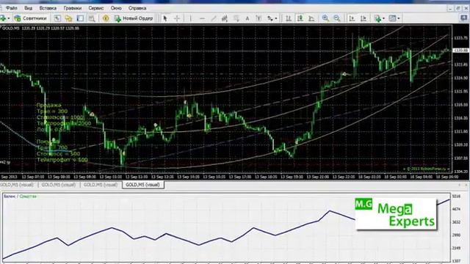This screenshot has width=470, height=264.
Task: Open the new chart tool
Action: 3,18
